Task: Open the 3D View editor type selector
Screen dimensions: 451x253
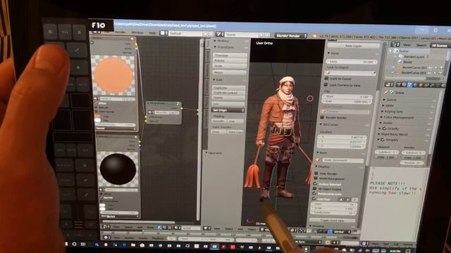Action: pos(206,228)
